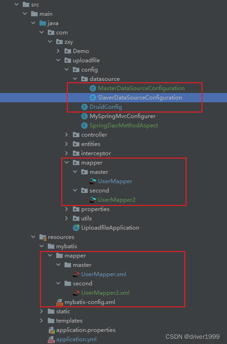Collapse the config package chevron
227x344 pixels.
coord(66,70)
